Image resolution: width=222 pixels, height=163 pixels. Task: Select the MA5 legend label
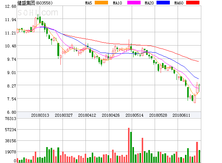pos(88,3)
